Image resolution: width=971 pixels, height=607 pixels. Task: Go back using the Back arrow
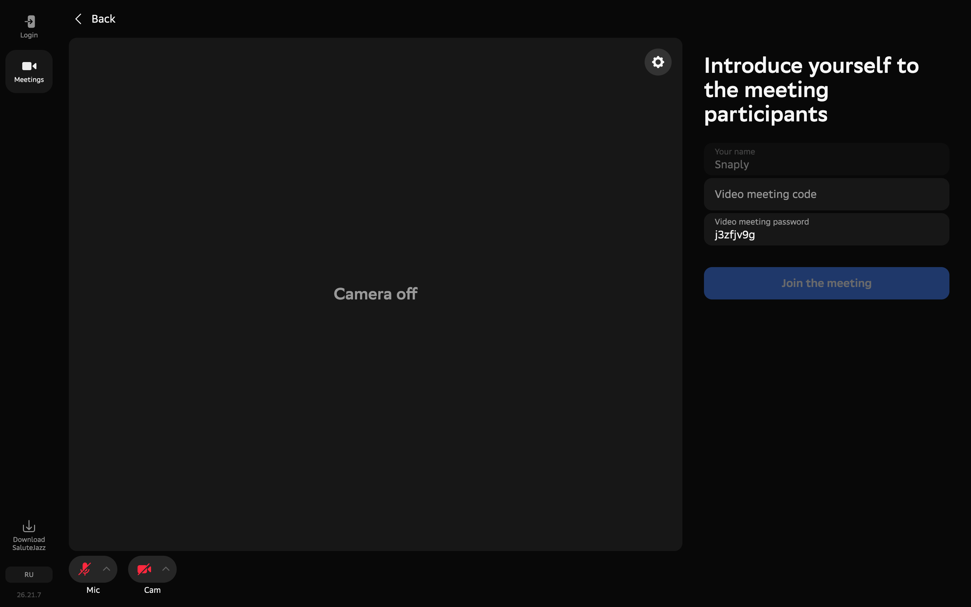pos(79,19)
